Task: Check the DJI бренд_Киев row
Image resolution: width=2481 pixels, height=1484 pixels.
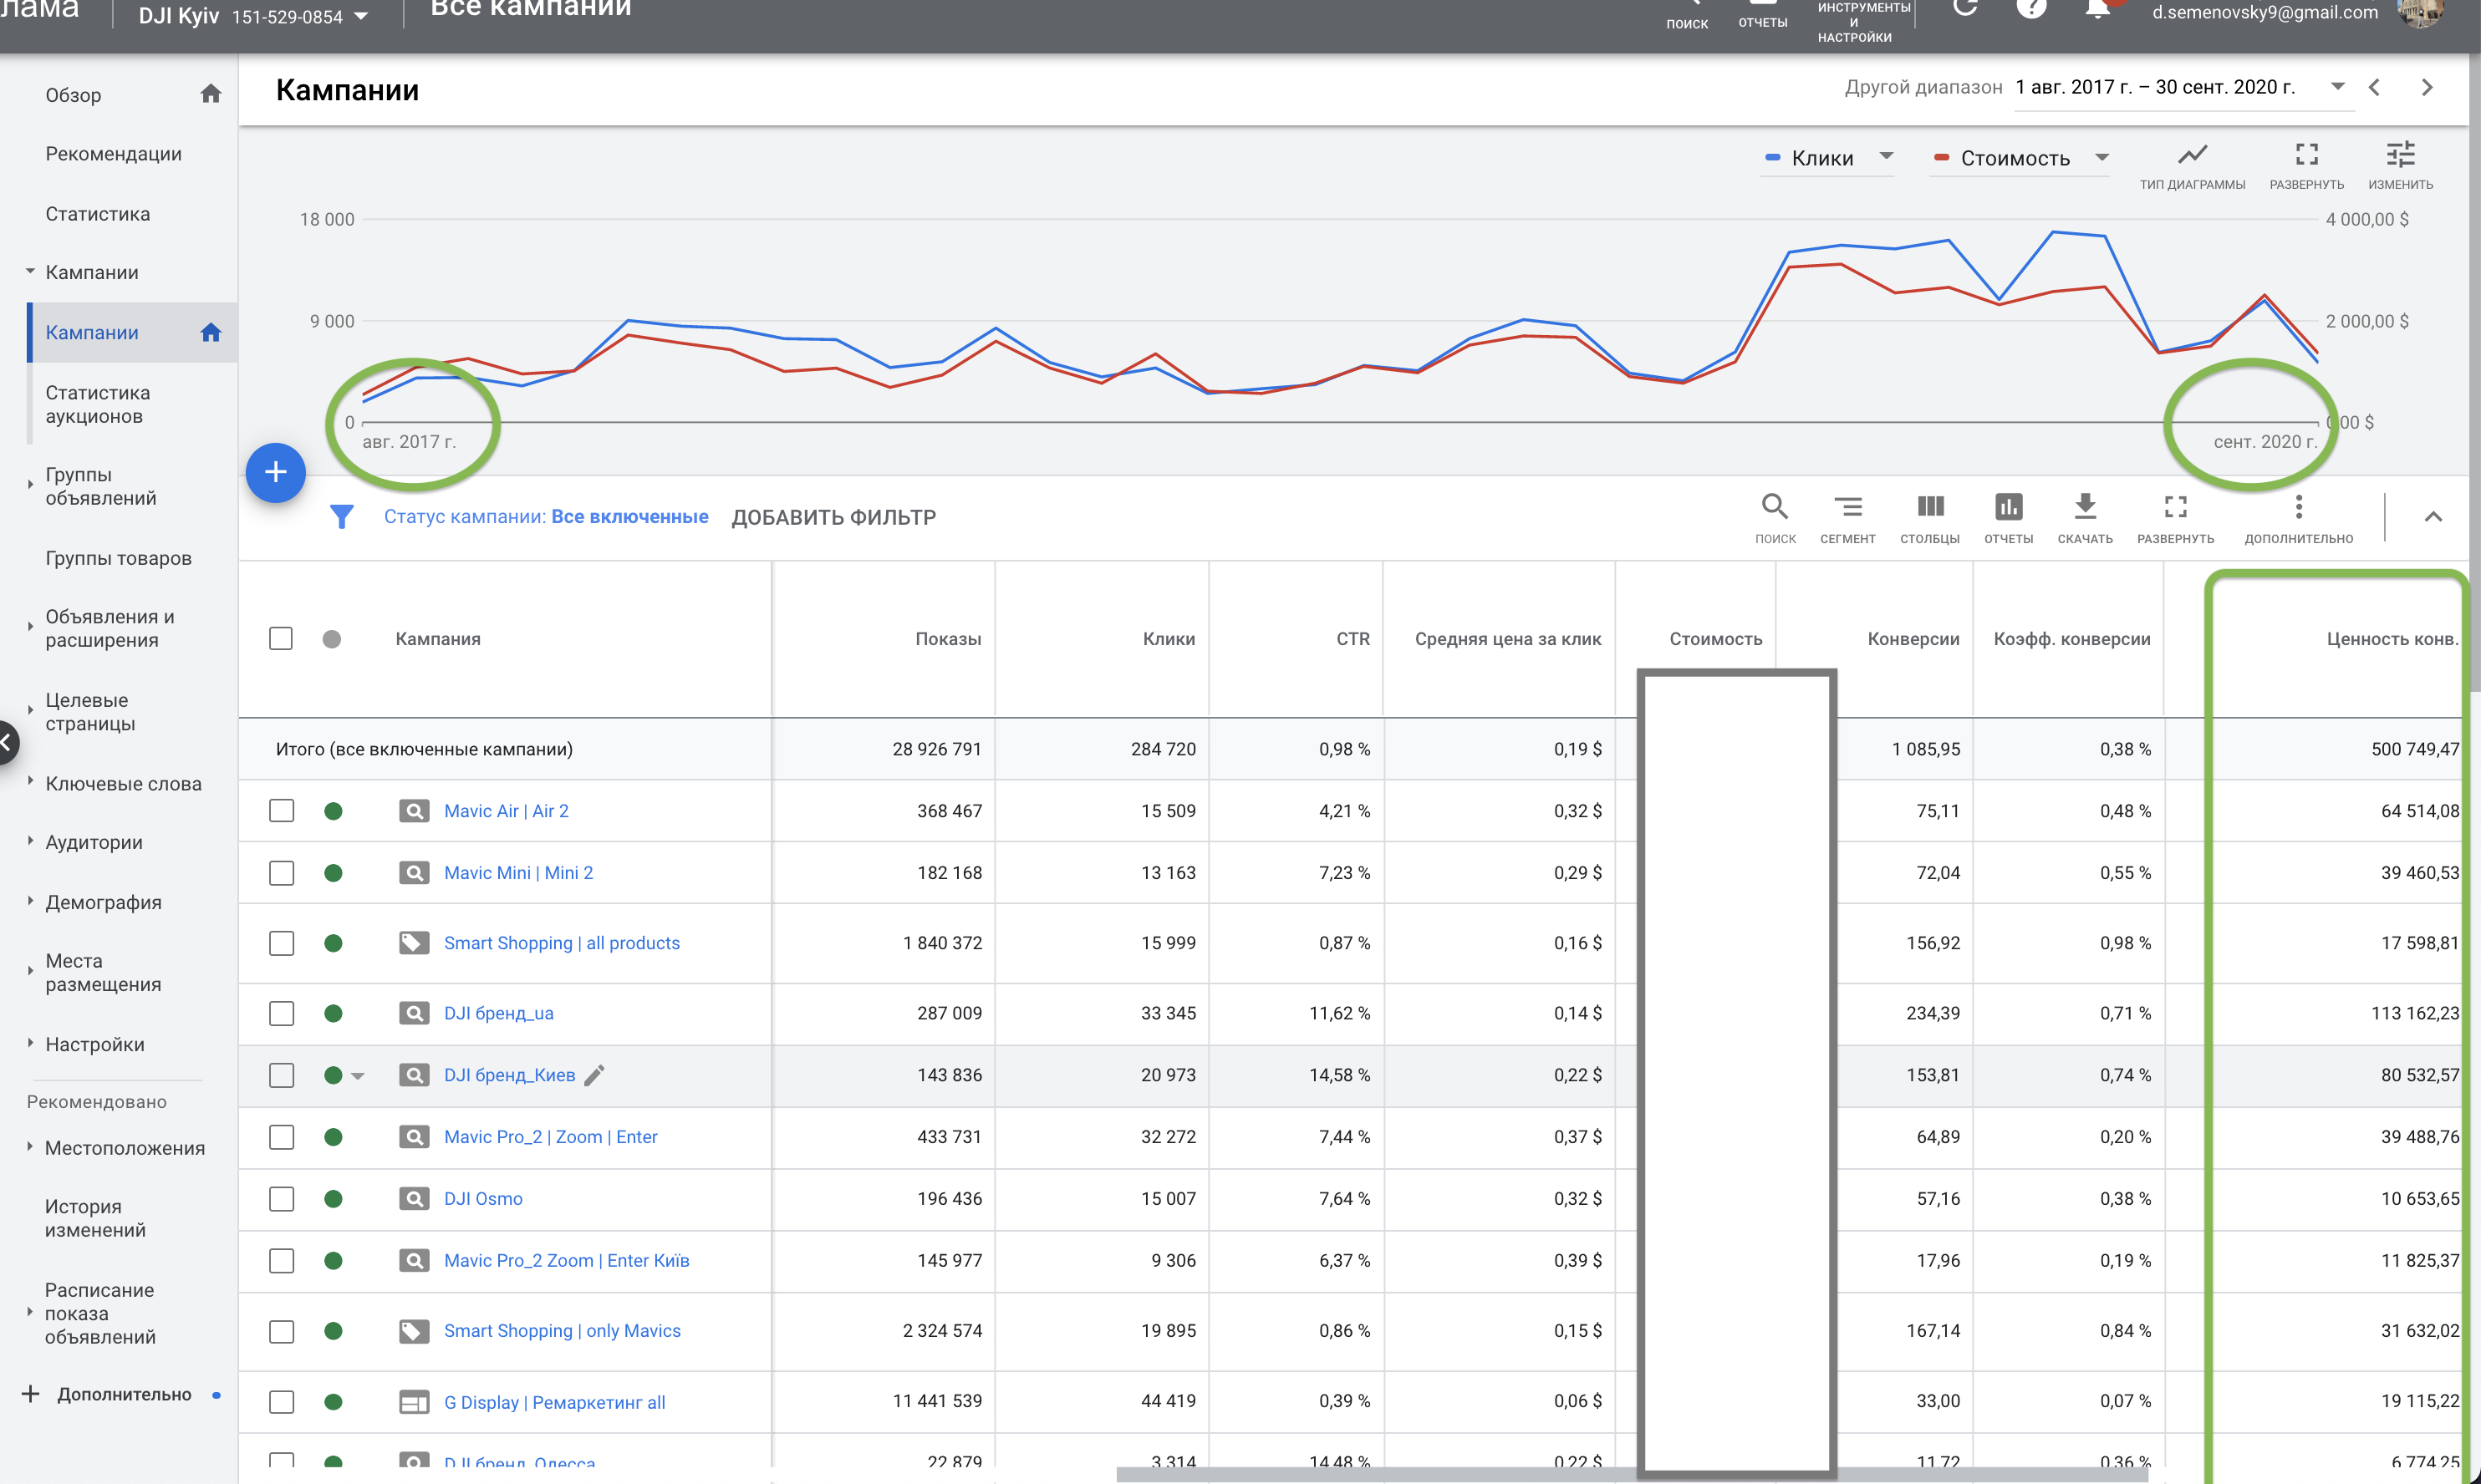Action: [281, 1075]
